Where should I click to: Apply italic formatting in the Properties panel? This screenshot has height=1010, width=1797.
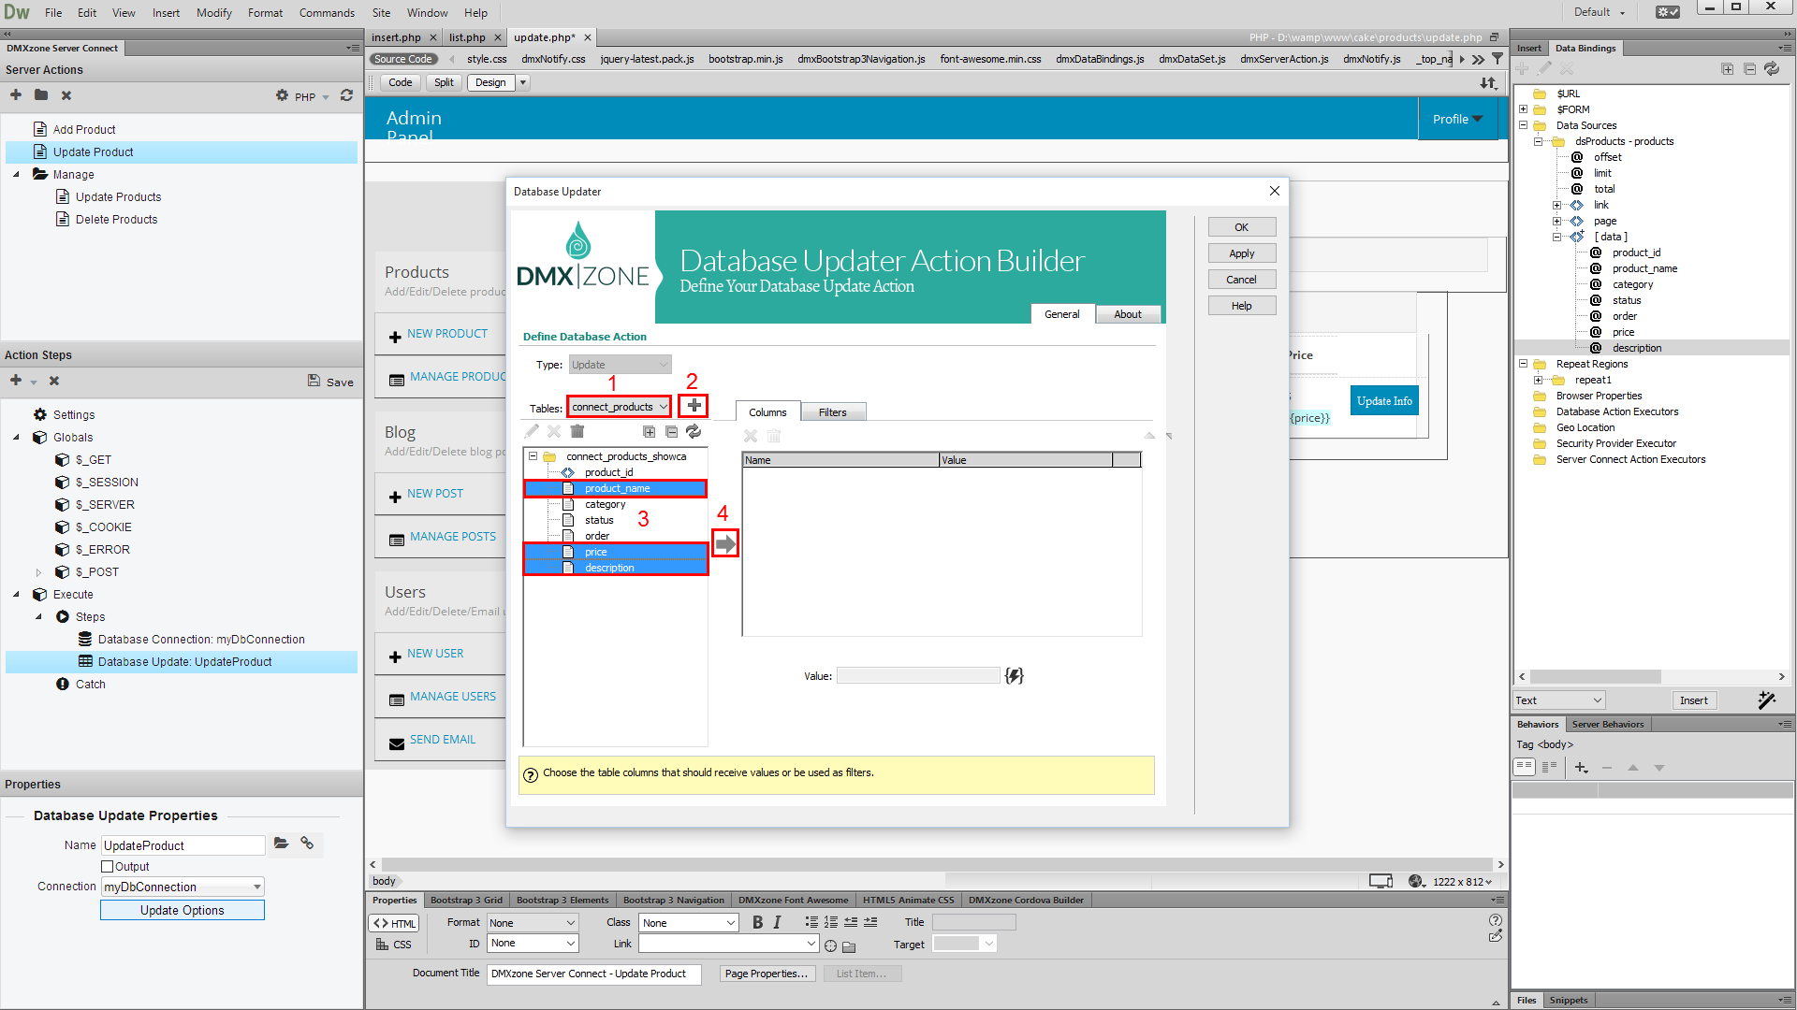click(777, 922)
